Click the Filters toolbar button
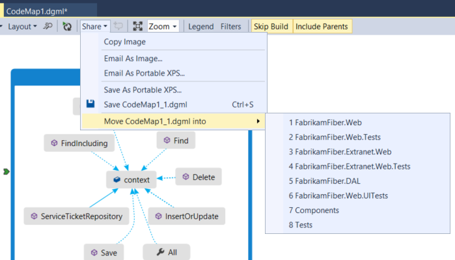 pos(230,27)
